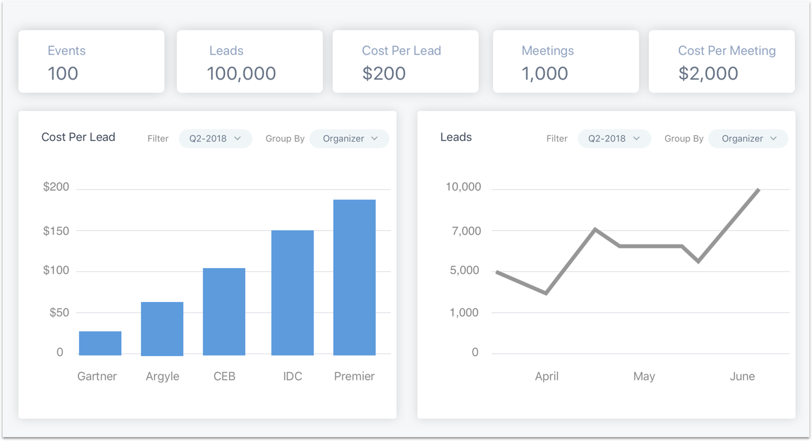Click the April label on Leads chart
This screenshot has width=812, height=441.
coord(547,376)
